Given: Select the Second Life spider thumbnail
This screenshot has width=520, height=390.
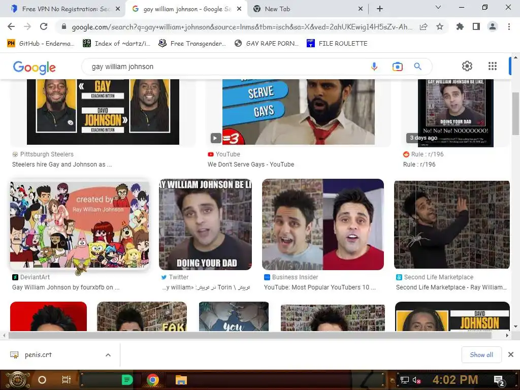Looking at the screenshot, I should click(x=451, y=224).
